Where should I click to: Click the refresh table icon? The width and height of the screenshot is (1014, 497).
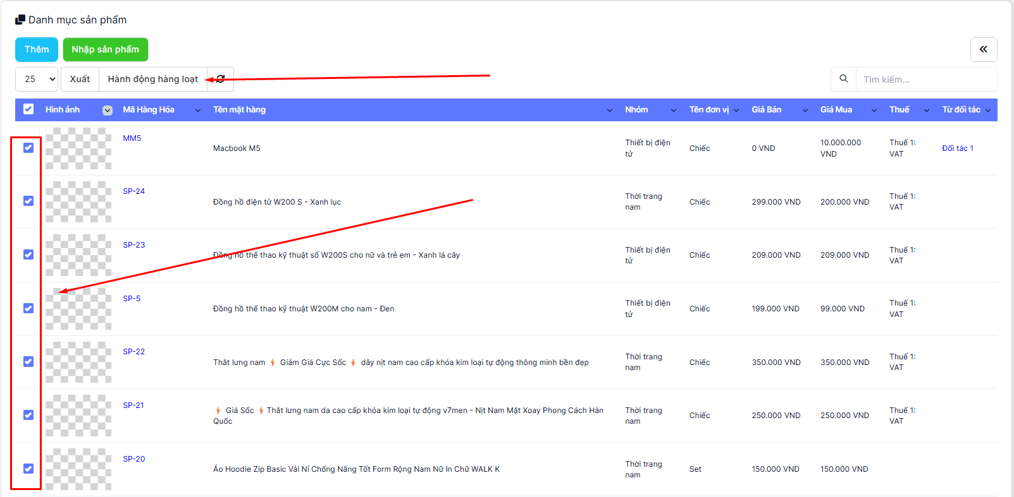221,79
